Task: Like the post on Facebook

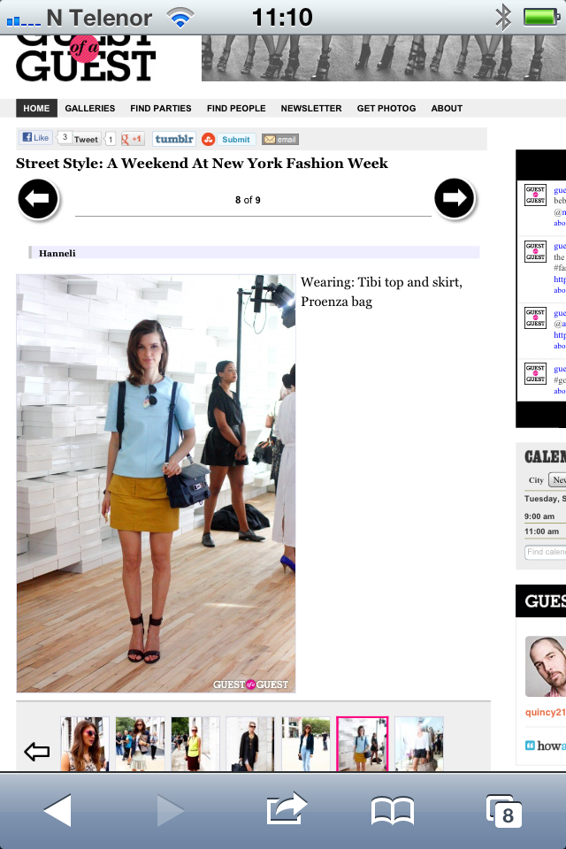Action: tap(35, 138)
